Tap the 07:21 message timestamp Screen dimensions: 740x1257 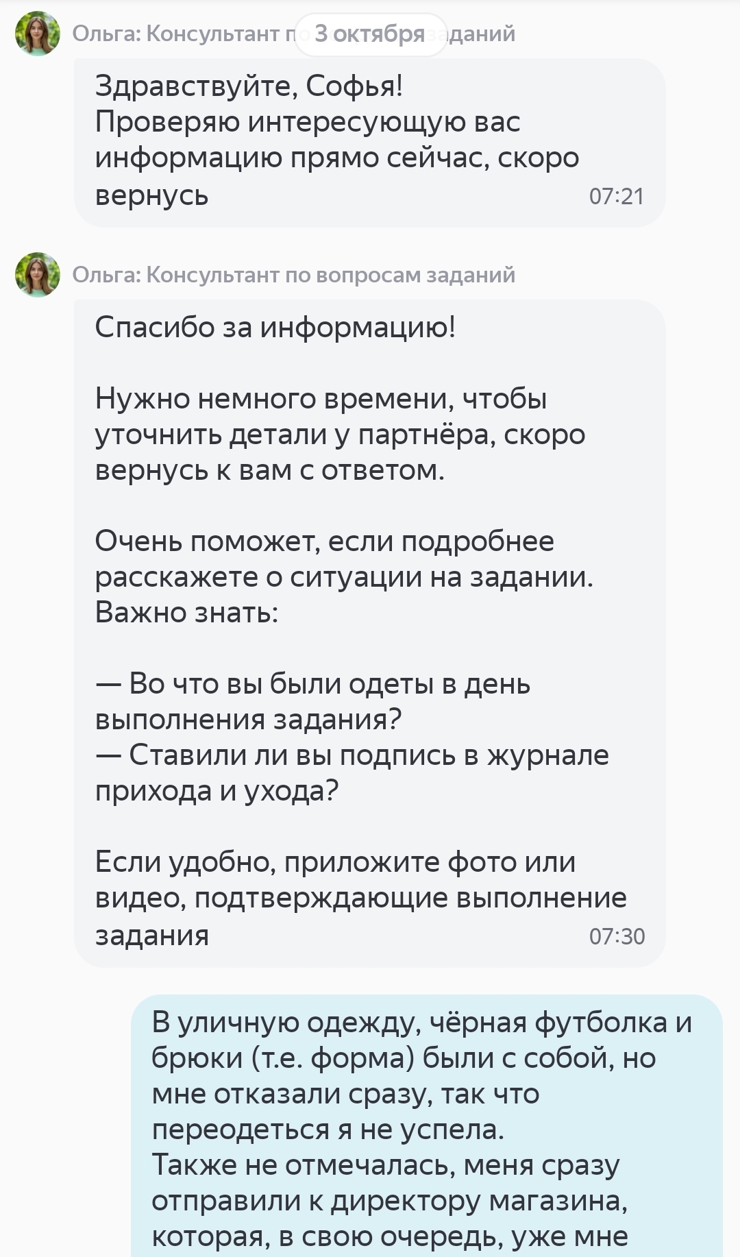click(617, 197)
